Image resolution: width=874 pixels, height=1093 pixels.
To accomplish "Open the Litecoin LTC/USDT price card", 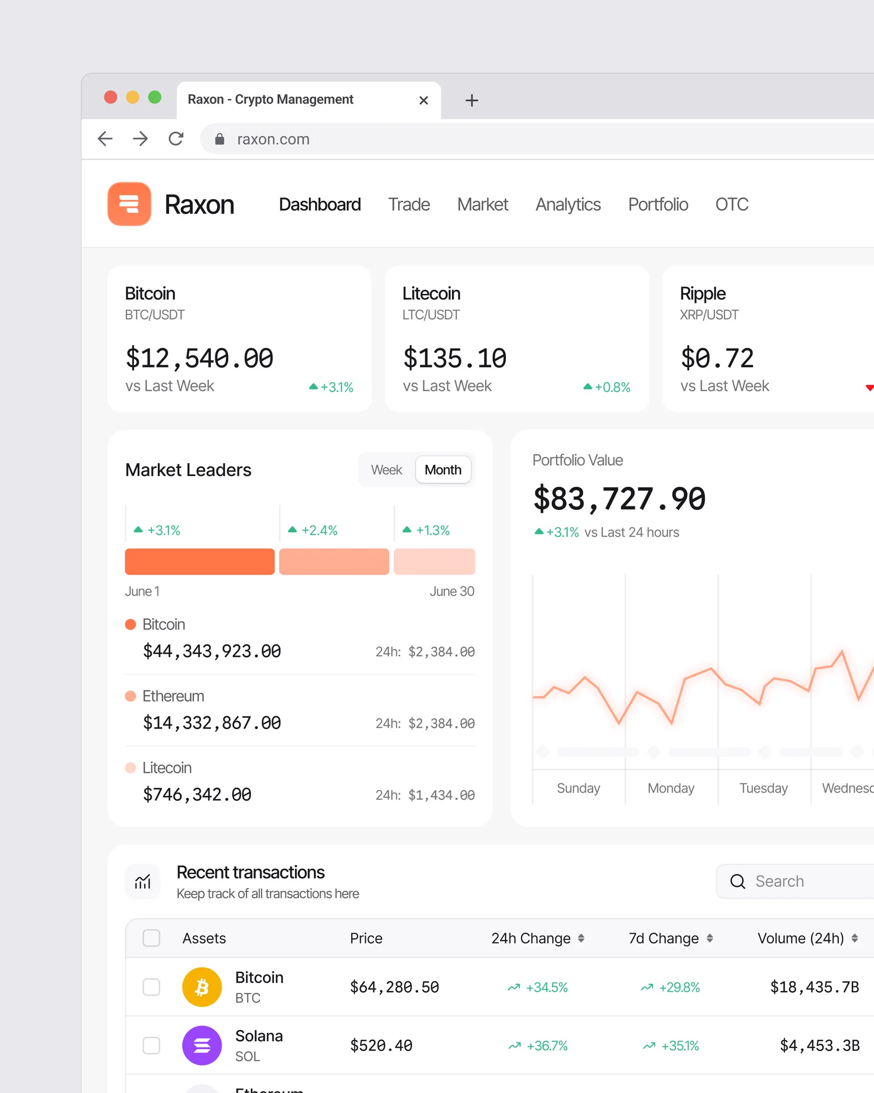I will [x=517, y=339].
